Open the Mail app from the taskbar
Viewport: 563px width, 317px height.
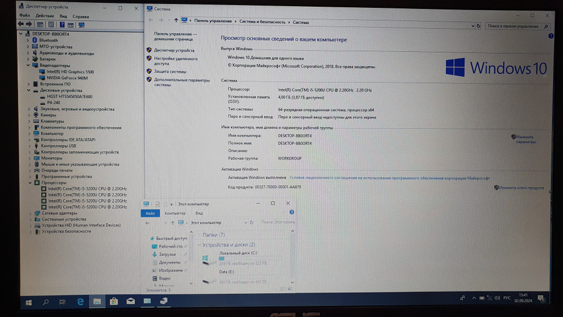click(131, 301)
